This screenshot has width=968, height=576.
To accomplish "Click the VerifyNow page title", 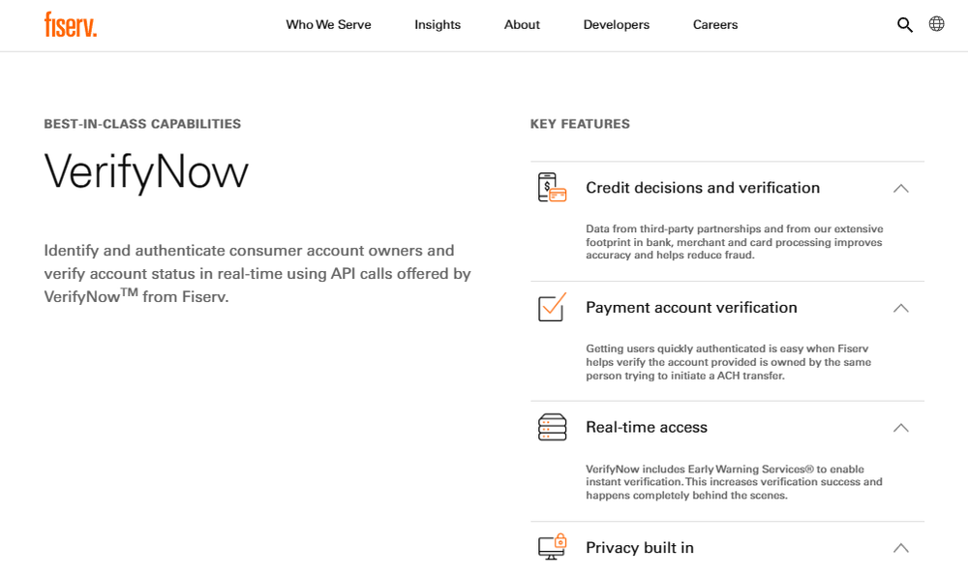I will point(146,171).
